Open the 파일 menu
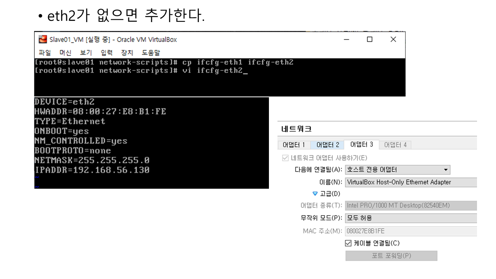This screenshot has height=279, width=496. pyautogui.click(x=45, y=53)
